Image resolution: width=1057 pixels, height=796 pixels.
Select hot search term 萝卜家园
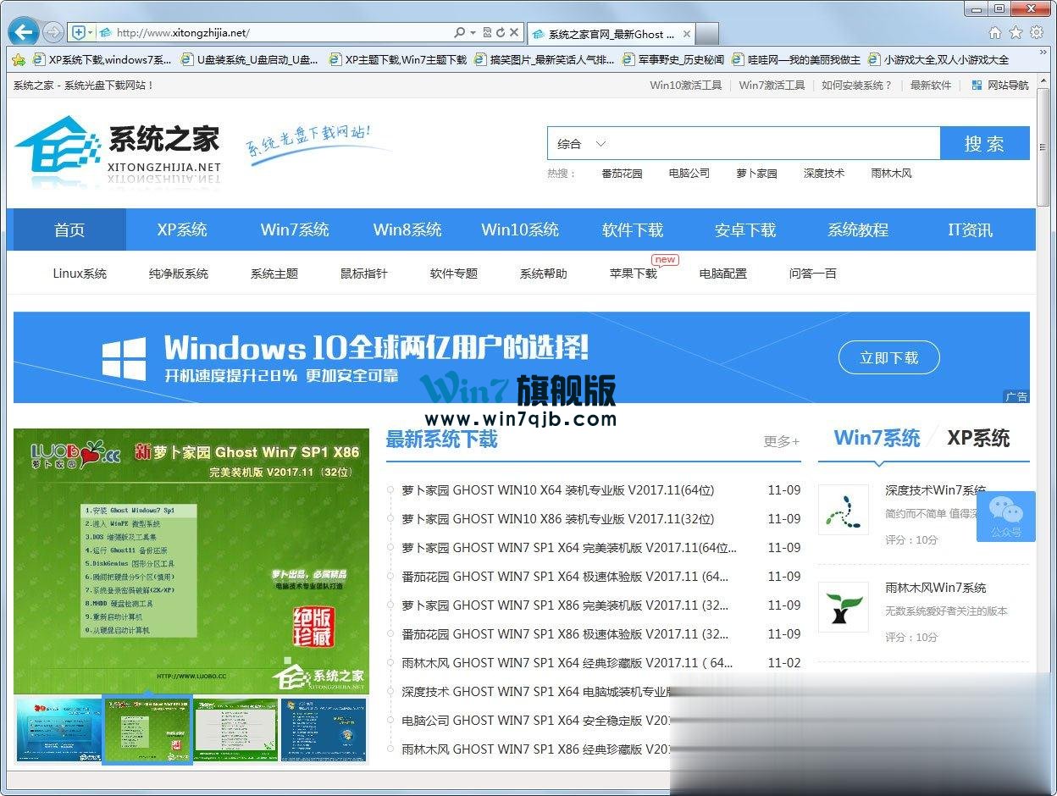pos(756,173)
